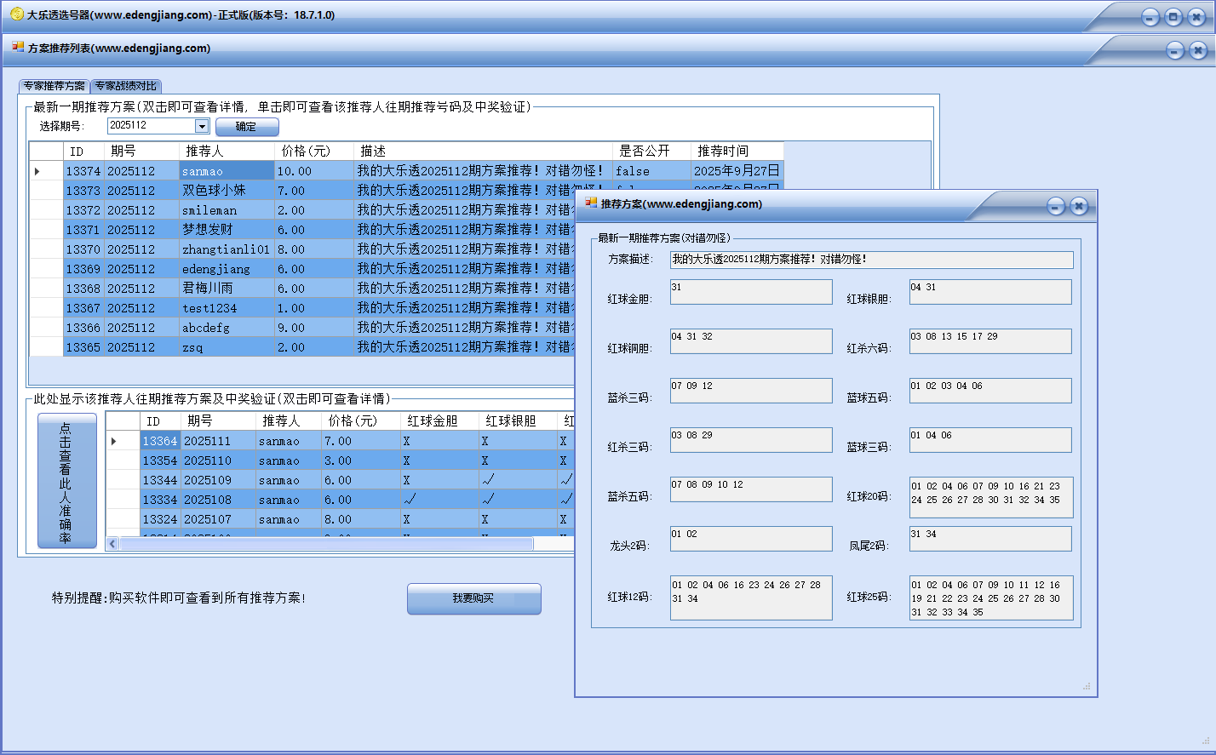This screenshot has width=1216, height=755.
Task: Minimize the 推荐方案 popup window
Action: click(1056, 206)
